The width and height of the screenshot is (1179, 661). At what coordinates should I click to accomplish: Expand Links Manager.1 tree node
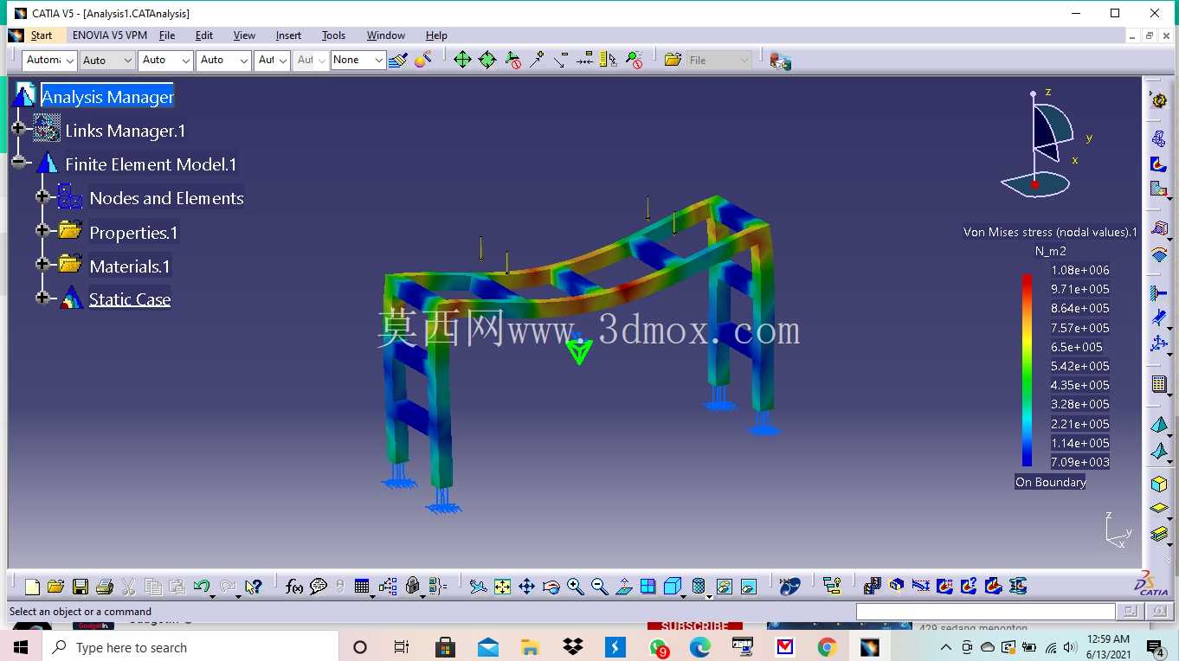pos(17,128)
